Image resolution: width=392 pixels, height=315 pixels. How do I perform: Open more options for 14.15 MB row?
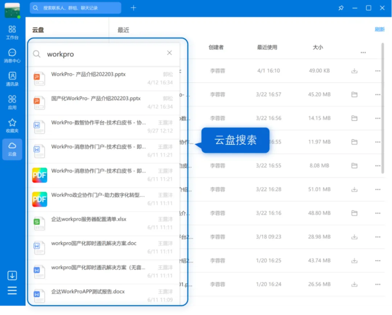378,119
